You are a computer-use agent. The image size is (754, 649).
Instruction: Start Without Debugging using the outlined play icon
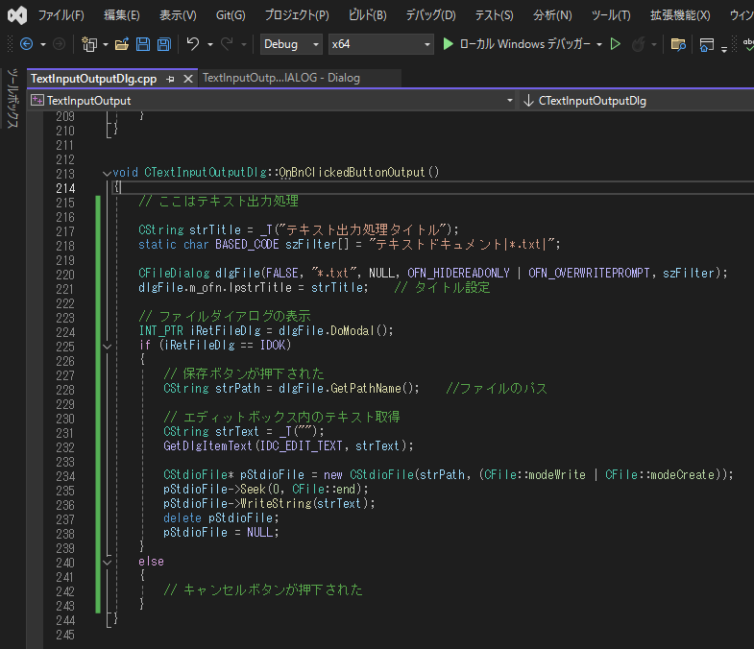(x=616, y=44)
